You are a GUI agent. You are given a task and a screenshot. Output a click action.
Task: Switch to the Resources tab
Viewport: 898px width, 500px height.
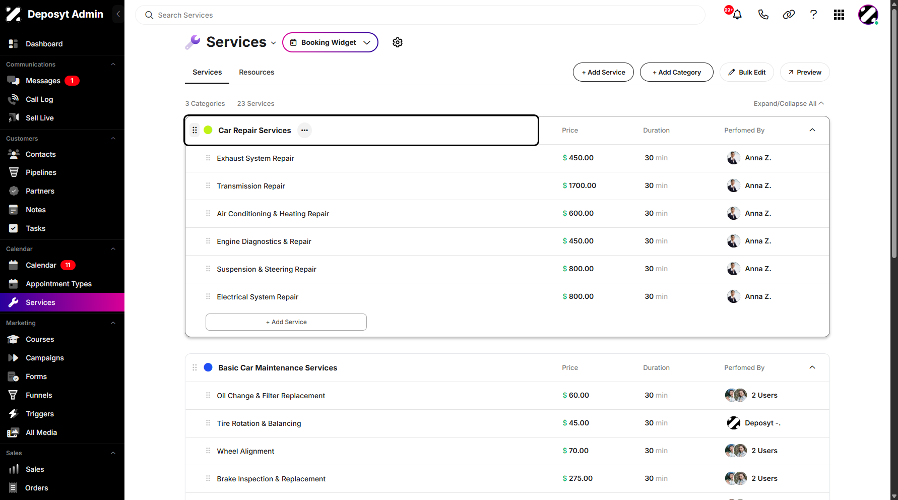point(256,72)
